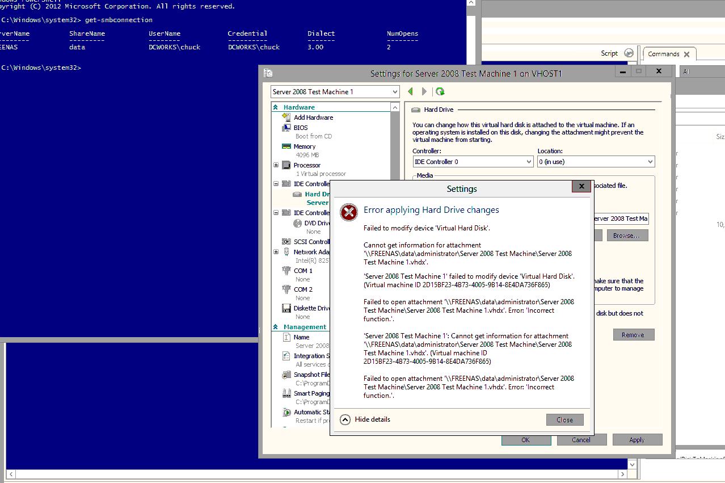The height and width of the screenshot is (483, 725).
Task: Click the Snapshot File Location icon
Action: [x=286, y=375]
